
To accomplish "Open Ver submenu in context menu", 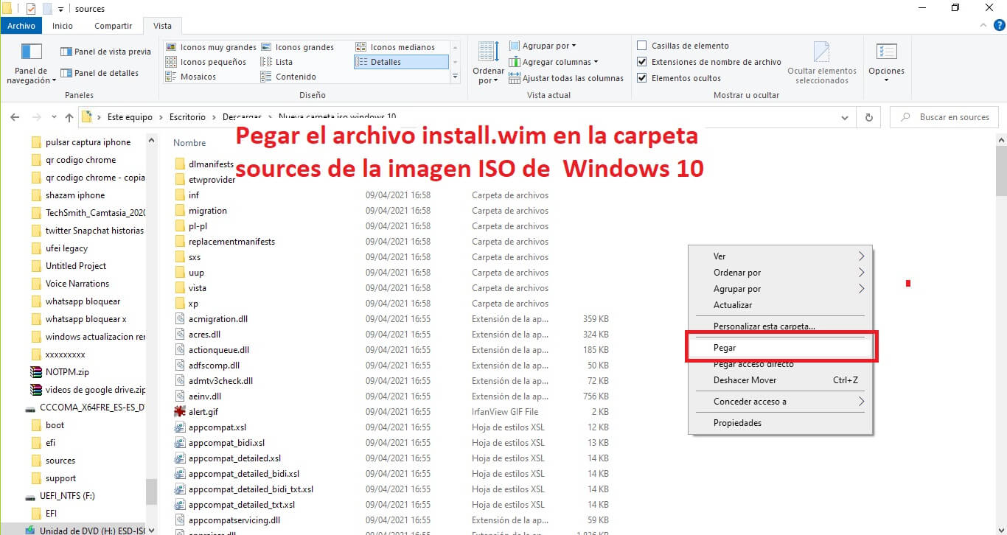I will [x=781, y=256].
